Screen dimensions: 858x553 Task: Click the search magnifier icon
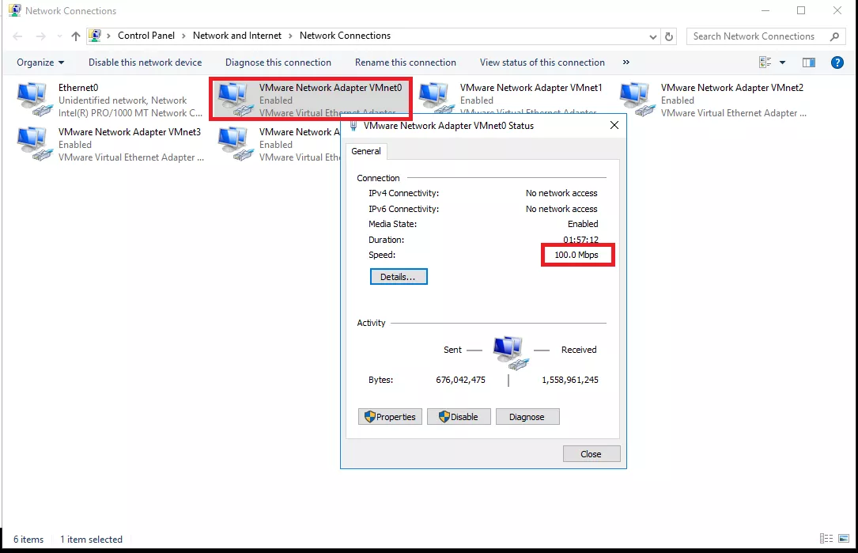point(834,36)
